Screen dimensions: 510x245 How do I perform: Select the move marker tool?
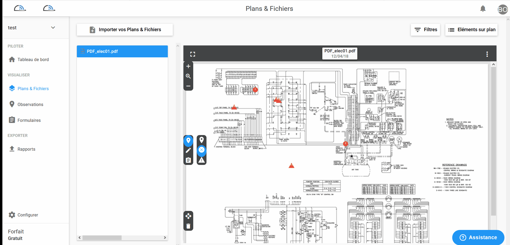click(188, 216)
